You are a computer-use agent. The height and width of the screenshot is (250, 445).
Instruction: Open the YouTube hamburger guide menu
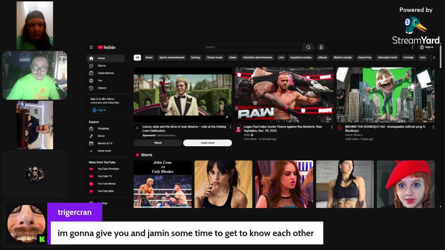(x=91, y=47)
